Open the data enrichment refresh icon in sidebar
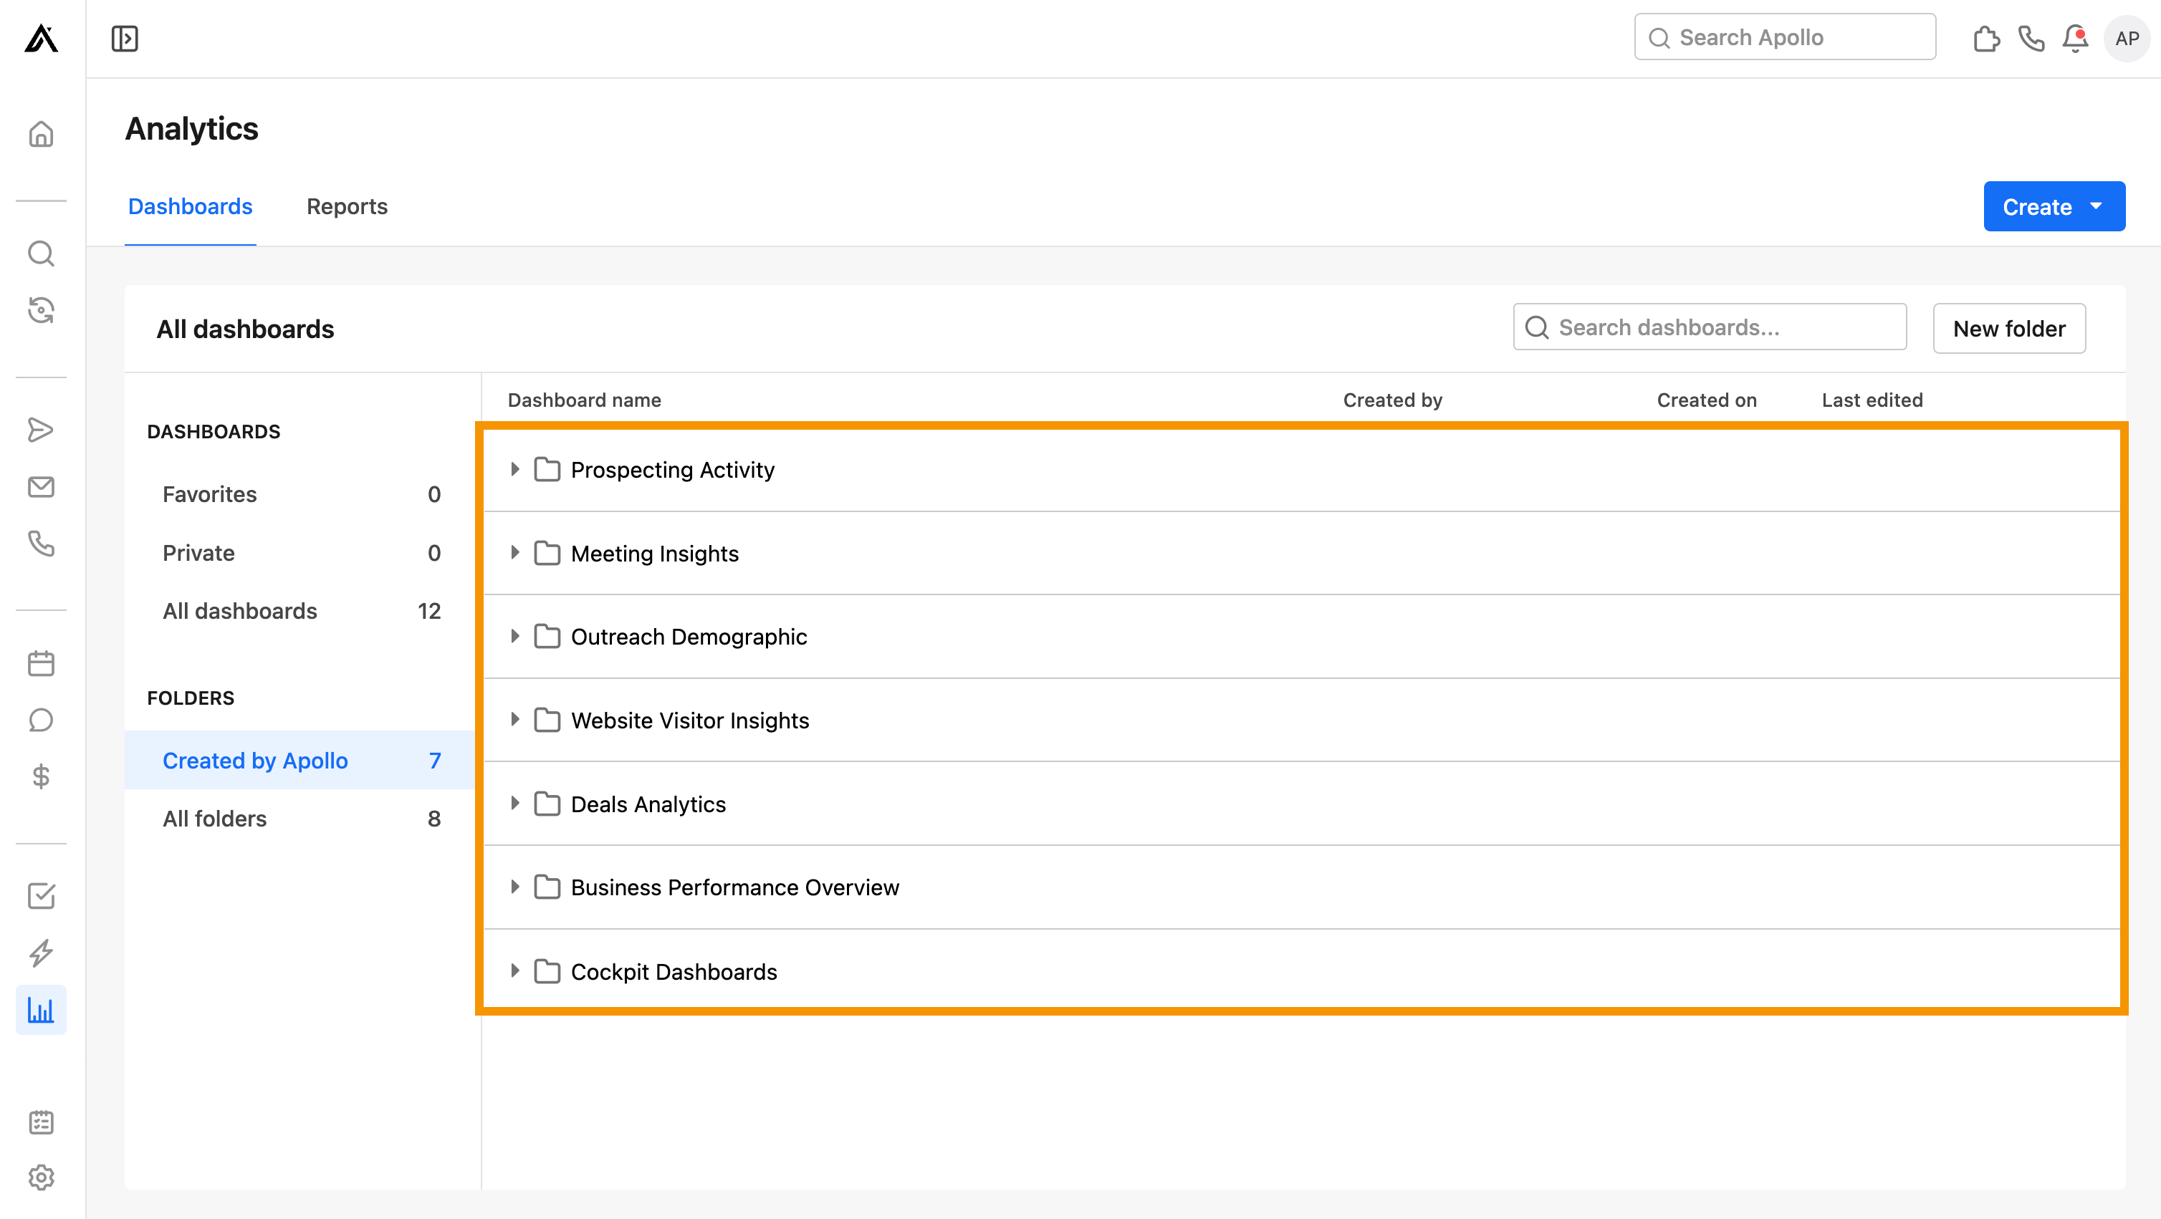The image size is (2161, 1219). pos(41,310)
